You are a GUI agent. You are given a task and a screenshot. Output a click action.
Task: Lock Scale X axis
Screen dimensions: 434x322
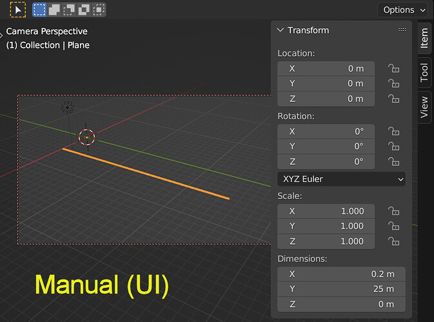(x=393, y=211)
